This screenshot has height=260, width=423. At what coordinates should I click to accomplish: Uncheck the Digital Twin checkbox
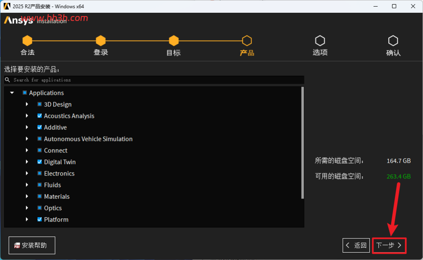[x=39, y=162]
